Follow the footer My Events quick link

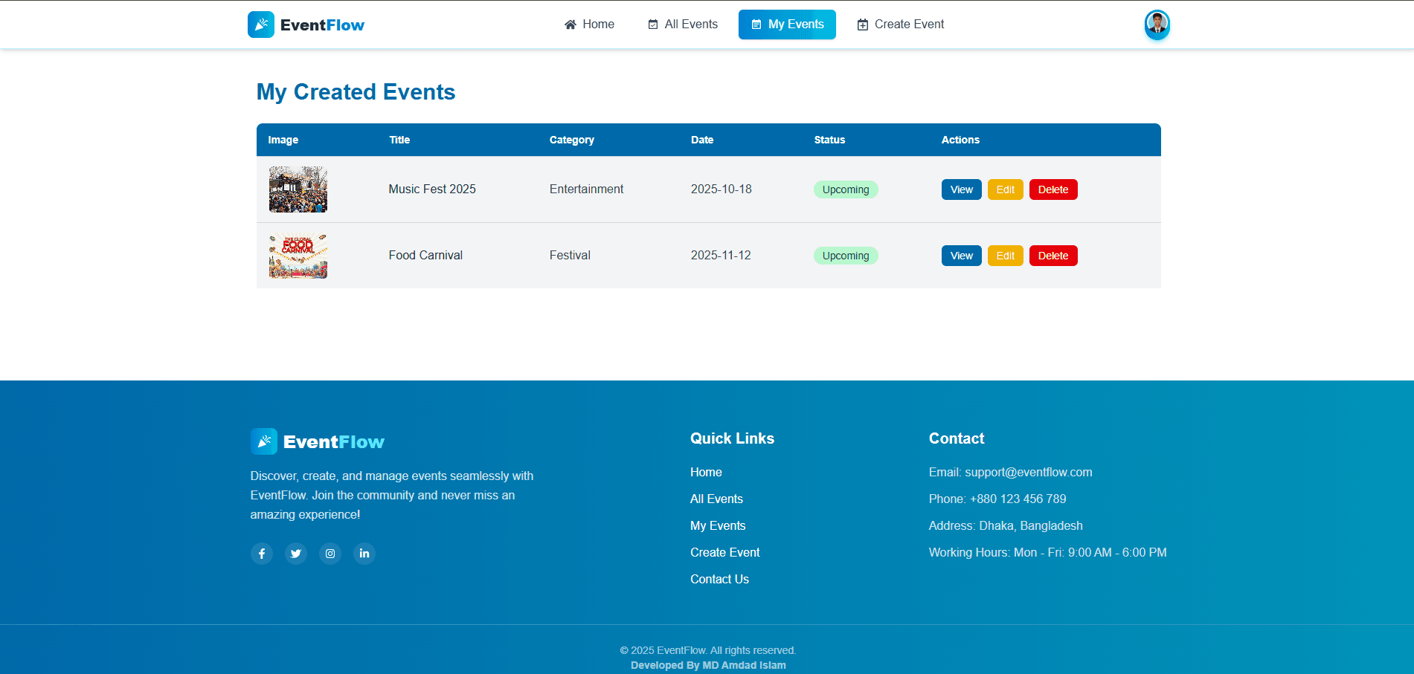(x=718, y=525)
